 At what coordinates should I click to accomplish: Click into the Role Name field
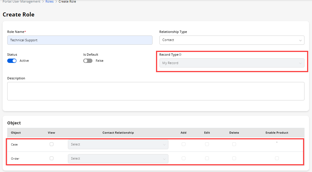point(80,40)
